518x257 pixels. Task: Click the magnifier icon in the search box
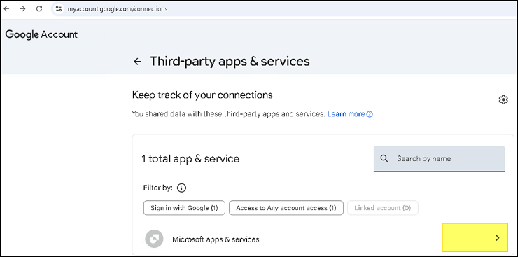(x=384, y=158)
